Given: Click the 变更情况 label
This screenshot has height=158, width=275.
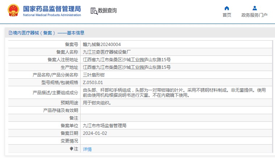Looking at the screenshot, I should point(69,141).
